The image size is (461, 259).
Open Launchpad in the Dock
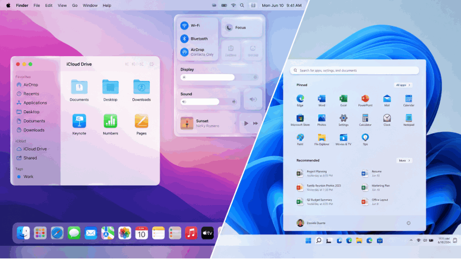click(x=40, y=233)
